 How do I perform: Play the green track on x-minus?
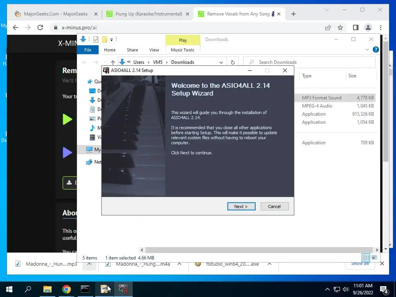click(x=67, y=119)
